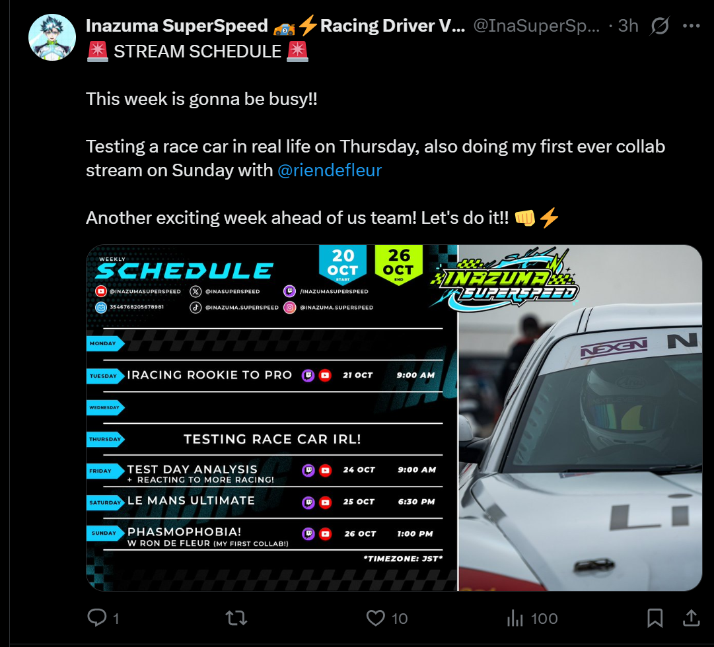Follow the @riendefleur mention link
This screenshot has height=647, width=714.
tap(329, 170)
